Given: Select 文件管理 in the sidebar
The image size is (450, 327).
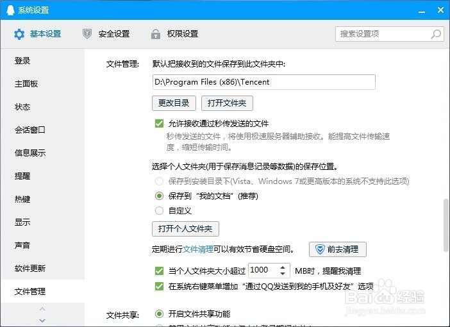Looking at the screenshot, I should [42, 291].
